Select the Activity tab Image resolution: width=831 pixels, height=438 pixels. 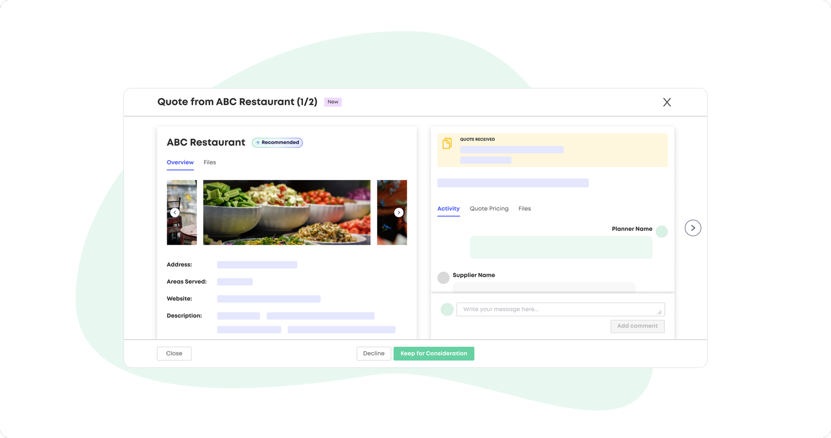(x=448, y=209)
